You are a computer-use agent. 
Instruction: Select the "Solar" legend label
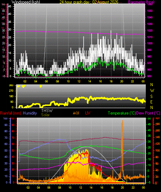45,115
